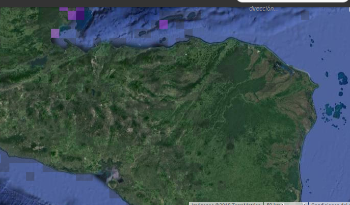Select the pale purple cell on the northwest coast
This screenshot has height=205, width=350.
point(55,34)
